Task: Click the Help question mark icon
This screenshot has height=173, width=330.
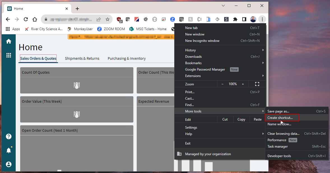Action: point(8,136)
